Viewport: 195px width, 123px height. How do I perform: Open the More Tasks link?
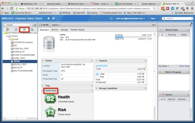(184, 66)
